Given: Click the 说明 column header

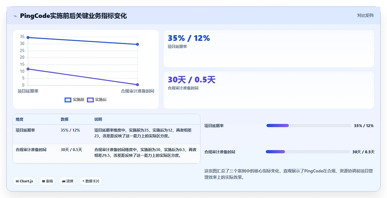Looking at the screenshot, I should point(98,119).
